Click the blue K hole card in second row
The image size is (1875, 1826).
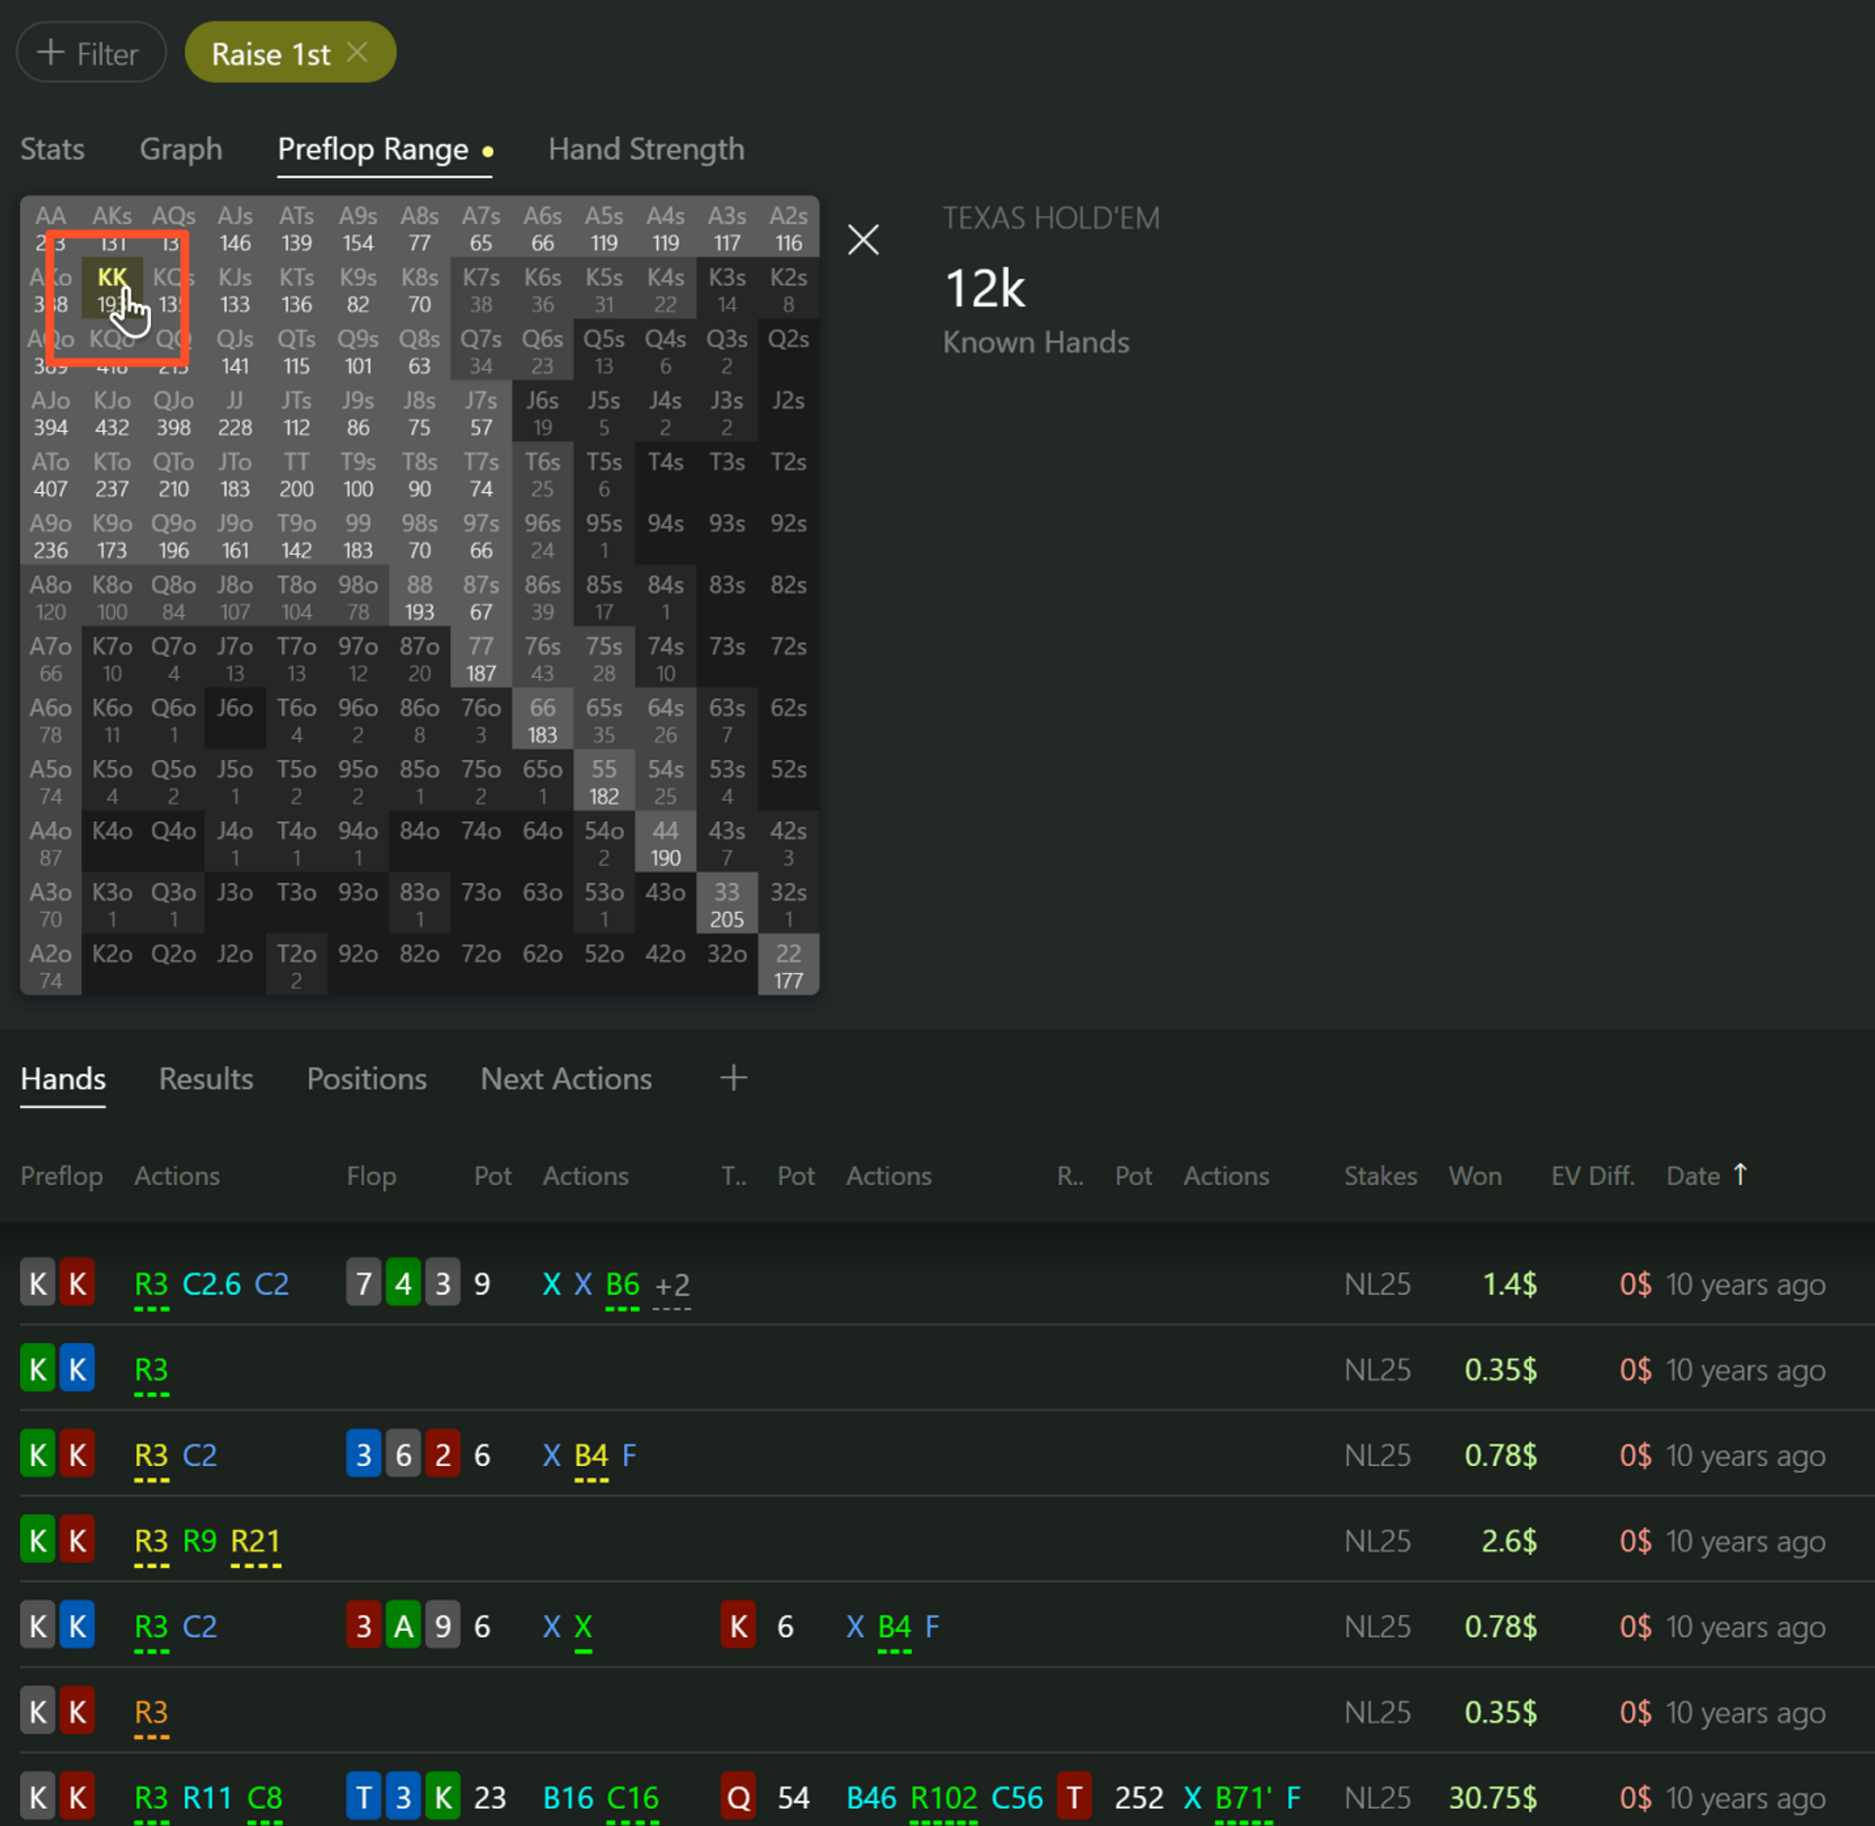click(77, 1369)
